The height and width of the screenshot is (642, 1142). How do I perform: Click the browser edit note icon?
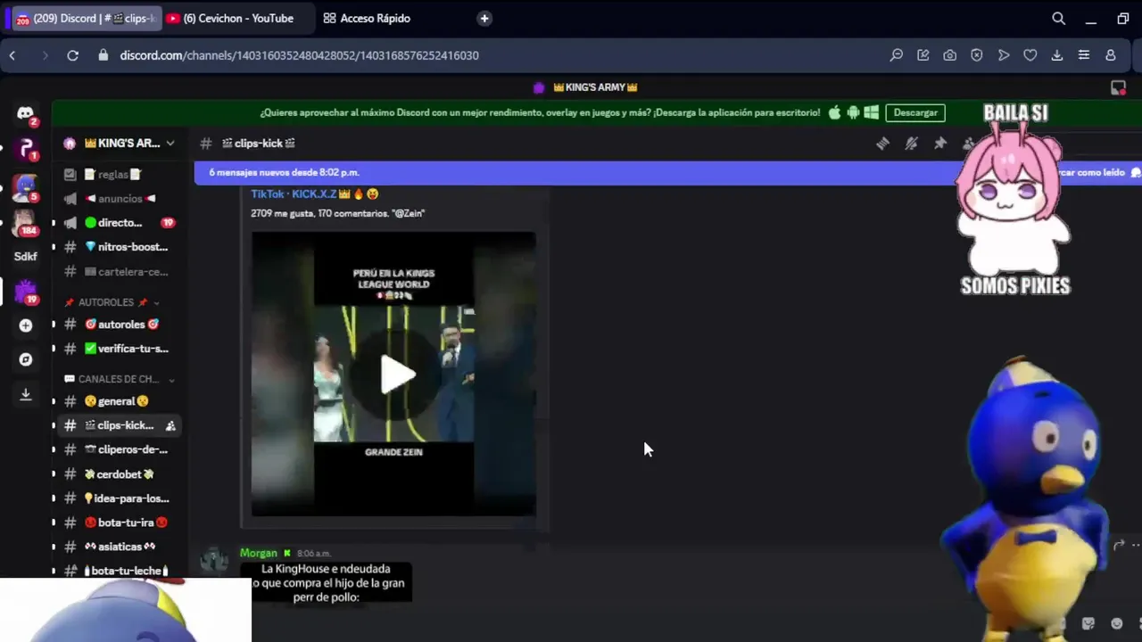923,55
